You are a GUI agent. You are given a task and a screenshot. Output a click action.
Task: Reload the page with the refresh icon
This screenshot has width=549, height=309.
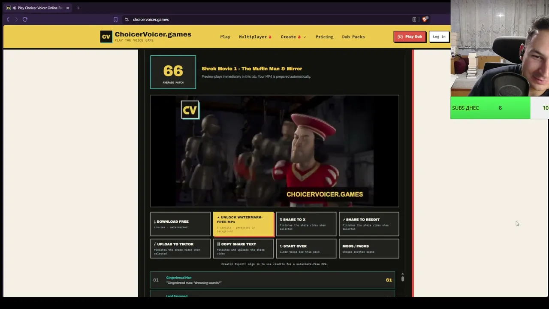pos(25,19)
